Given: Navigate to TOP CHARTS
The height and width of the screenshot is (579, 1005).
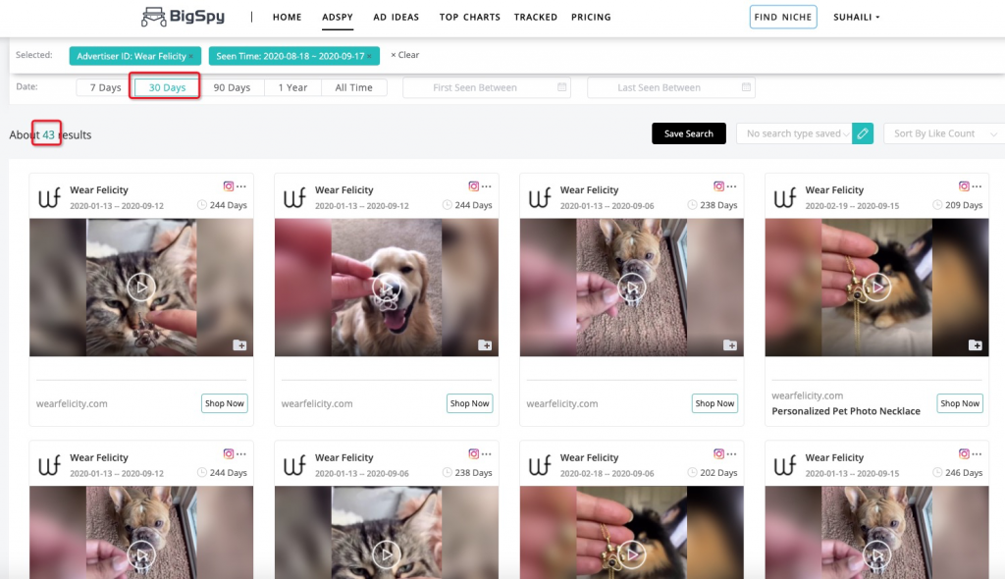Looking at the screenshot, I should tap(470, 18).
